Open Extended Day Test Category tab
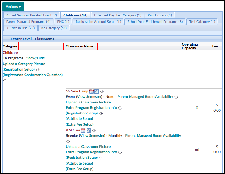Image resolution: width=225 pixels, height=174 pixels. click(118, 15)
